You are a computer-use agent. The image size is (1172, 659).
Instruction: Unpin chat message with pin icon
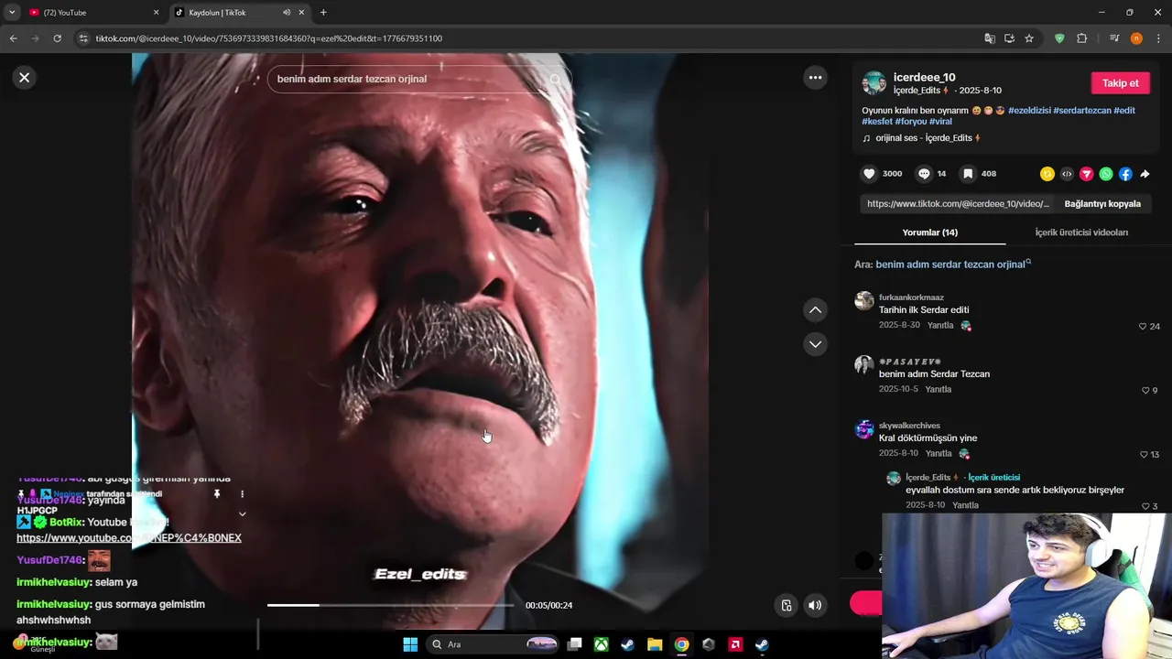[217, 494]
